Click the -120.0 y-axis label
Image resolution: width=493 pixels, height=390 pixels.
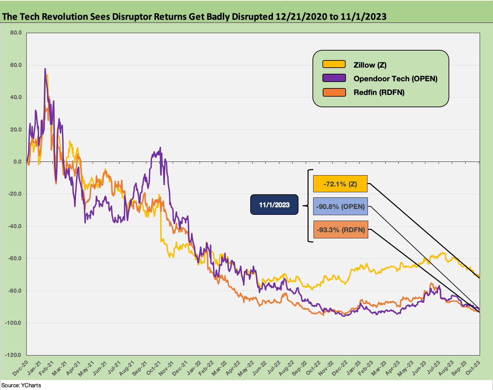click(13, 355)
